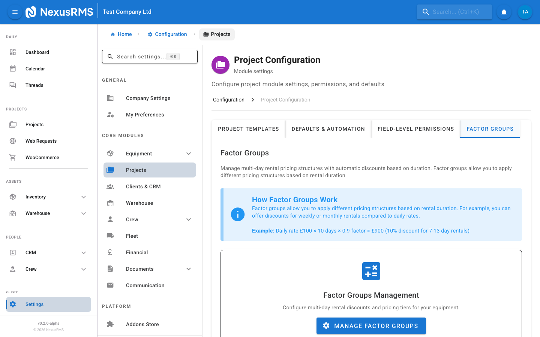The width and height of the screenshot is (540, 337).
Task: Open Dashboard from the sidebar
Action: click(37, 52)
